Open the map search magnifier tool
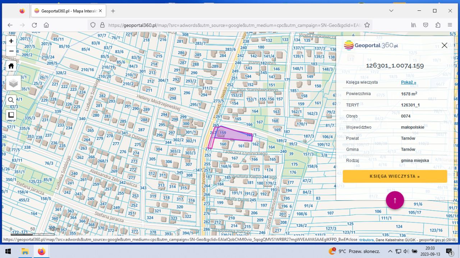This screenshot has width=460, height=258. 11,100
